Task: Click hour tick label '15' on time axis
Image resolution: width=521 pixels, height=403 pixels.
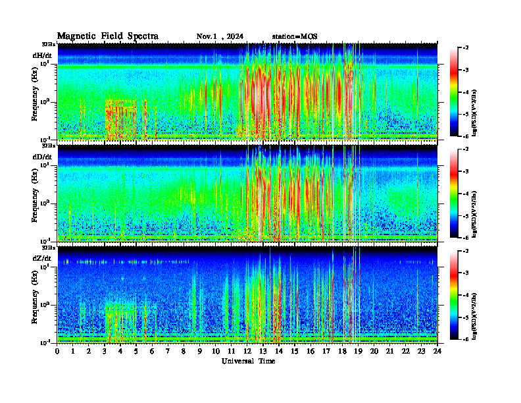Action: (295, 351)
